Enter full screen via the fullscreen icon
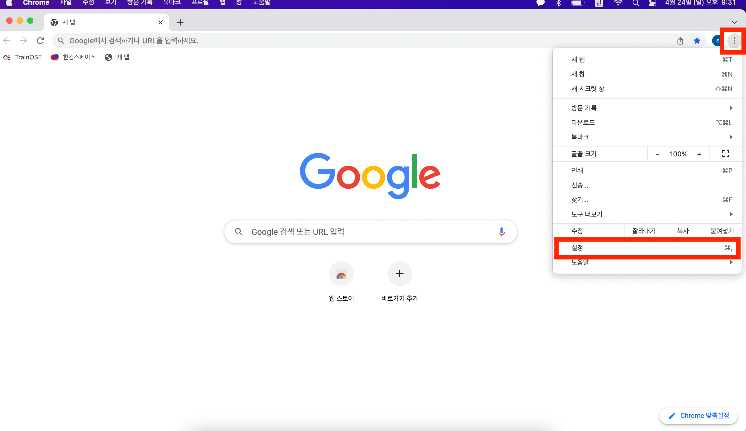The width and height of the screenshot is (746, 431). click(726, 154)
